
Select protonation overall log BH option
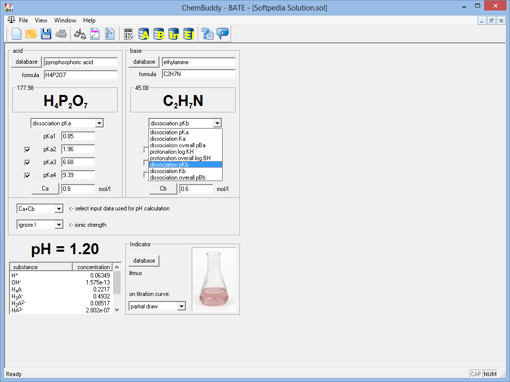click(185, 158)
